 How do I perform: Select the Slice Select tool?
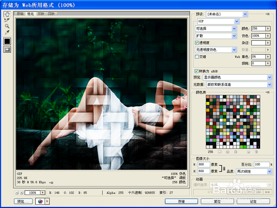(x=7, y=20)
